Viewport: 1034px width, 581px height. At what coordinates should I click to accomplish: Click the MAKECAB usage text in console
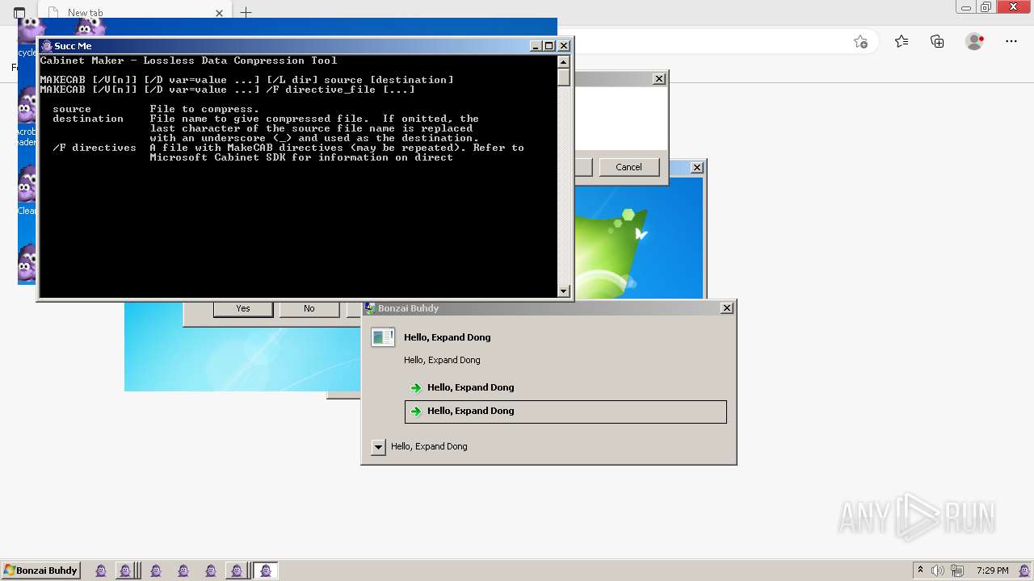(247, 85)
